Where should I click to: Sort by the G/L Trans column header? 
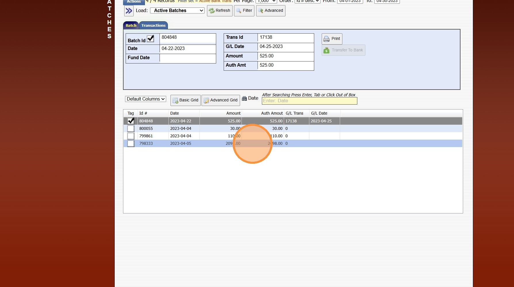click(x=297, y=113)
